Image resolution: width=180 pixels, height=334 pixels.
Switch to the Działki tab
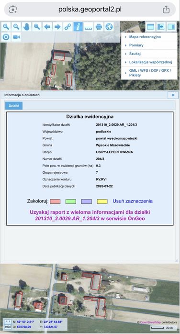tap(14, 106)
